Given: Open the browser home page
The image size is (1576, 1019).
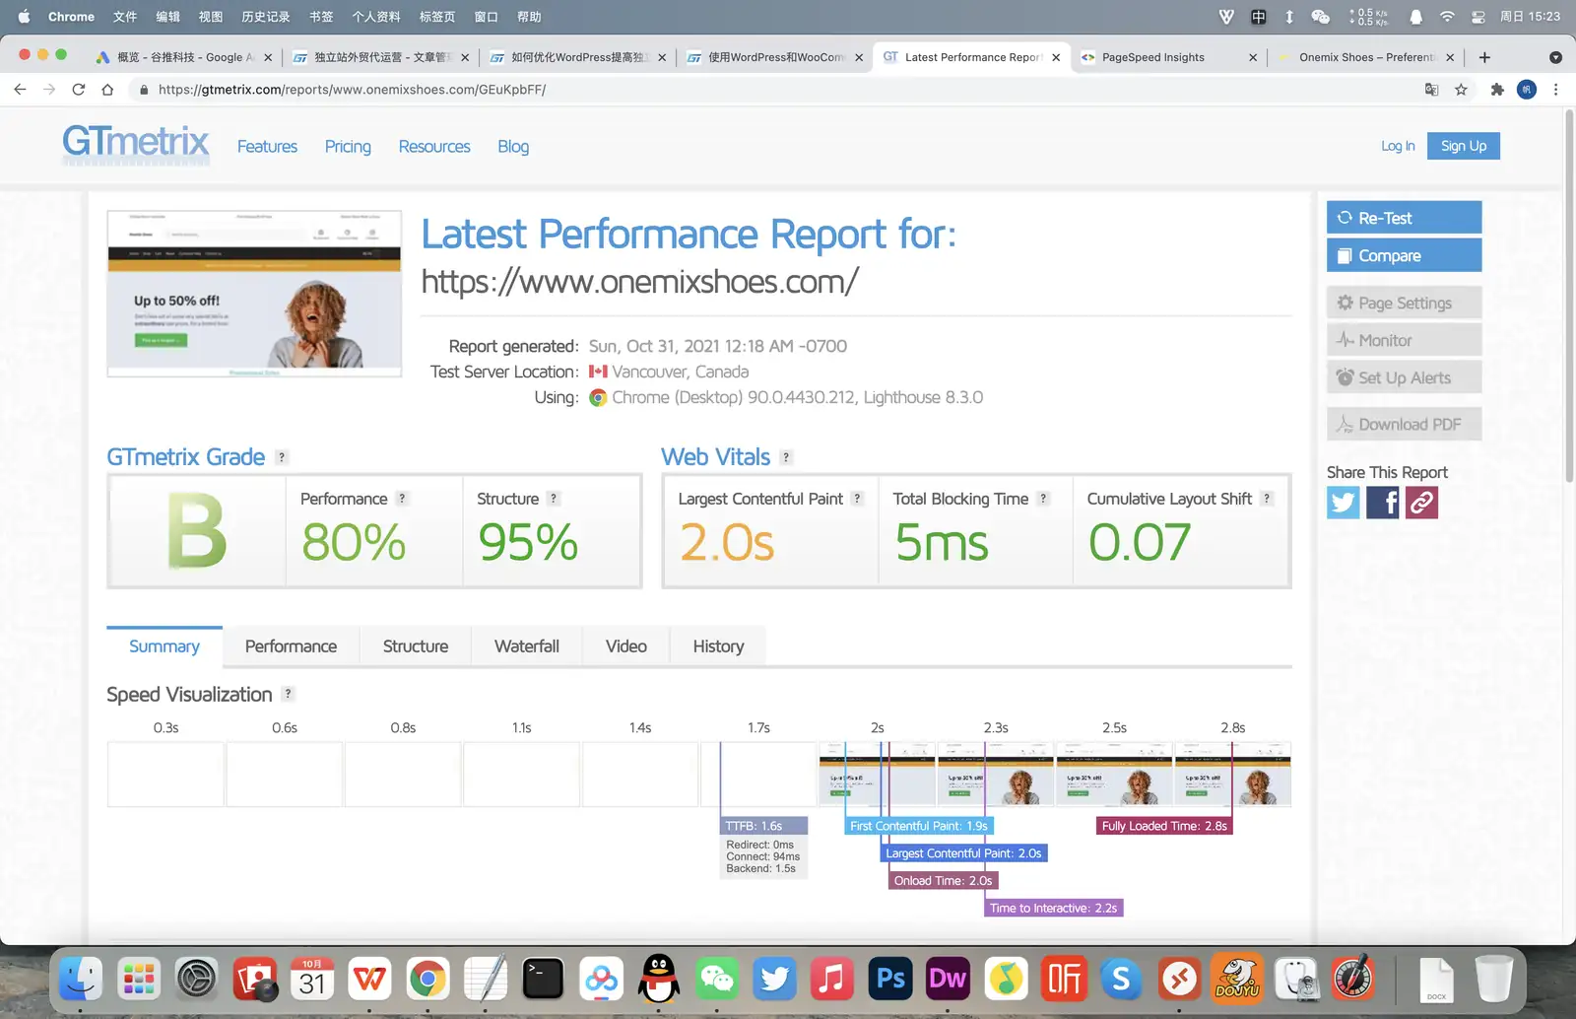Looking at the screenshot, I should [107, 90].
